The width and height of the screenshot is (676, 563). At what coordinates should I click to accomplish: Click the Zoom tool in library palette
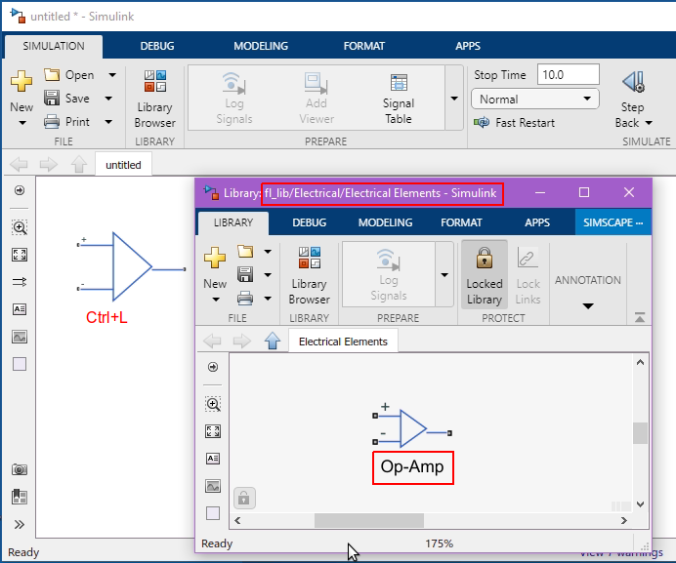coord(213,404)
